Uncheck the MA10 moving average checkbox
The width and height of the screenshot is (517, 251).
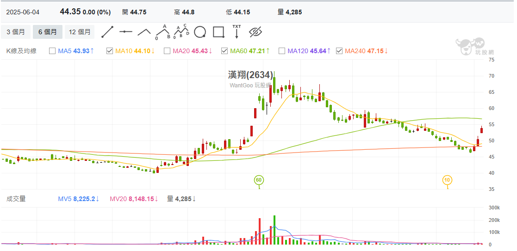(x=109, y=51)
